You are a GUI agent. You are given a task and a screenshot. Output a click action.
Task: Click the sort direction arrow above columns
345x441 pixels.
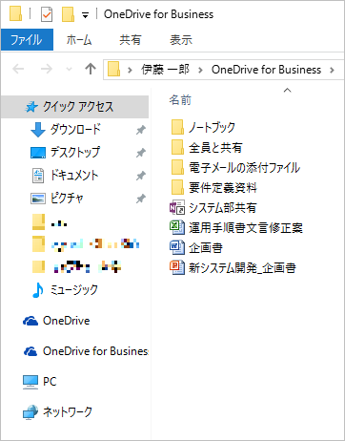click(287, 91)
